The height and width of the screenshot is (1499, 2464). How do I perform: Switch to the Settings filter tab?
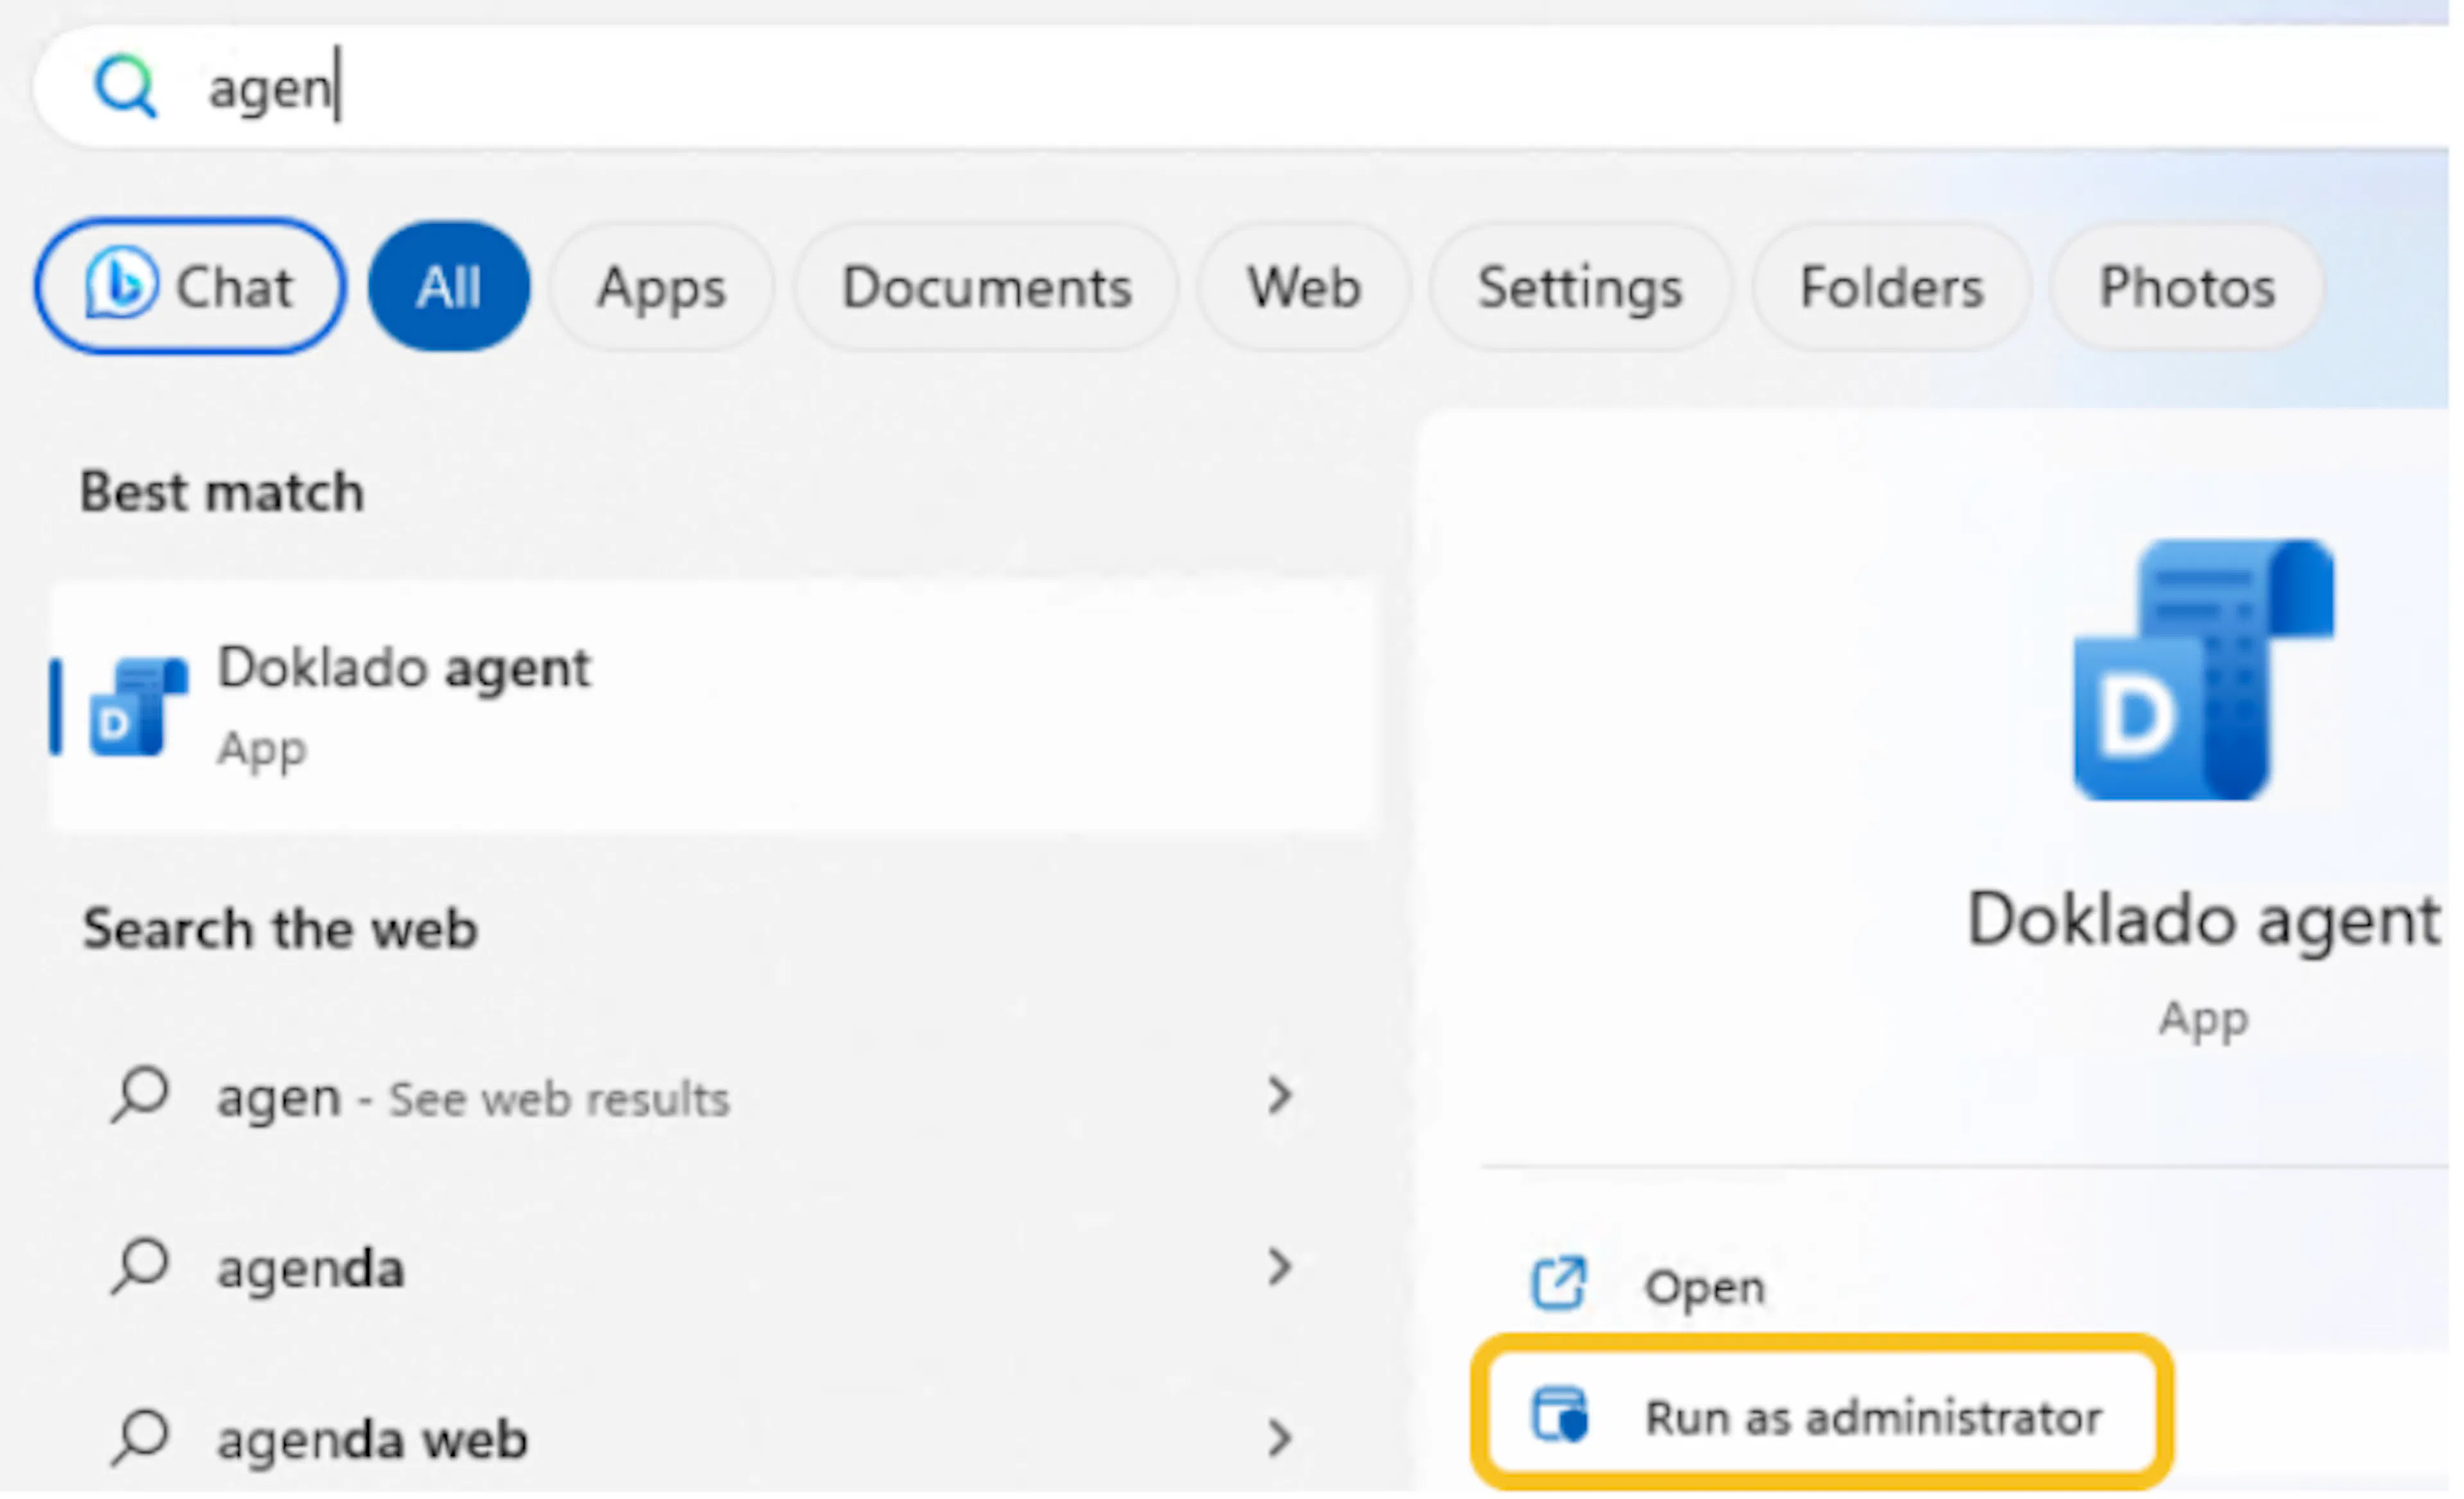tap(1581, 287)
